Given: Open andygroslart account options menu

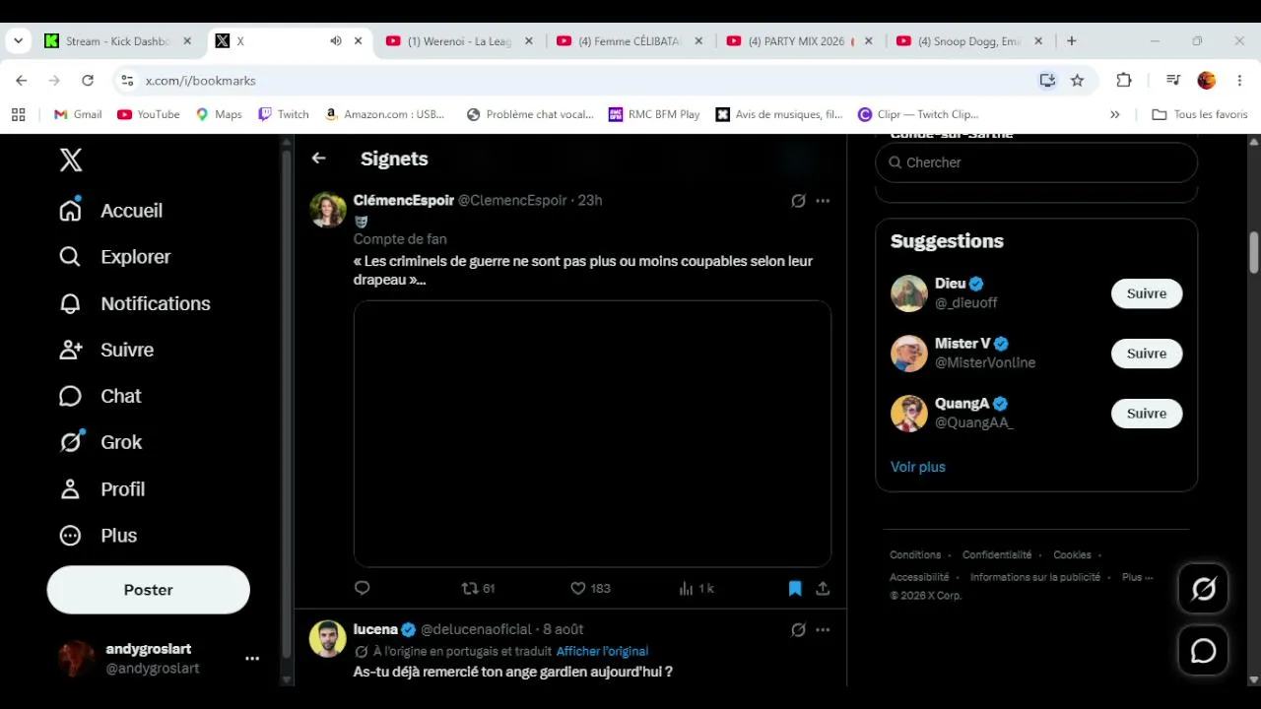Looking at the screenshot, I should 252,659.
